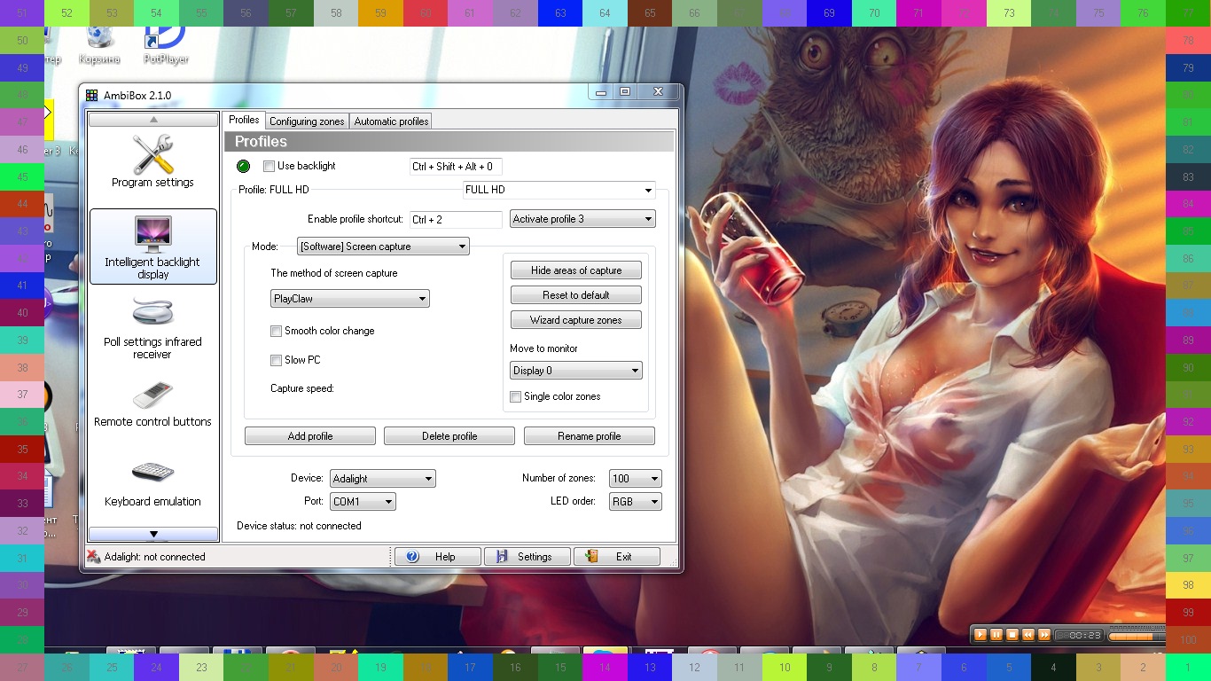Viewport: 1211px width, 681px height.
Task: Open Remote control buttons section
Action: [152, 404]
